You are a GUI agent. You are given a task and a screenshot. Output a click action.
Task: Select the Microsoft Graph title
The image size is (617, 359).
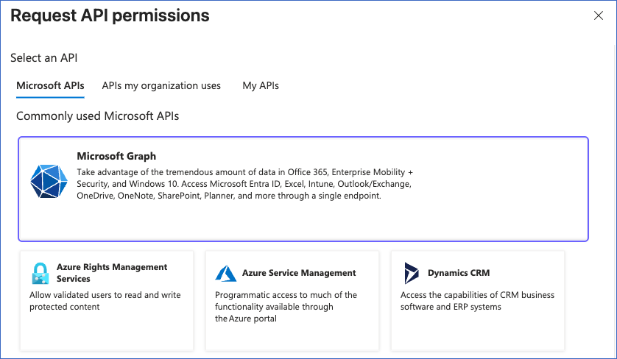point(116,156)
